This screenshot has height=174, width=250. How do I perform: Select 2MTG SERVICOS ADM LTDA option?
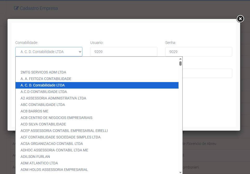click(43, 72)
